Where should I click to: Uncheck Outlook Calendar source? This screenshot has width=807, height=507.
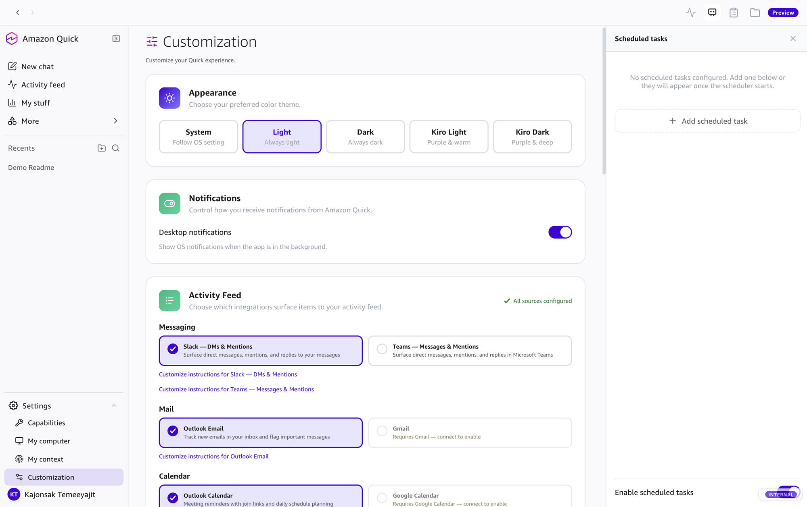click(x=261, y=496)
